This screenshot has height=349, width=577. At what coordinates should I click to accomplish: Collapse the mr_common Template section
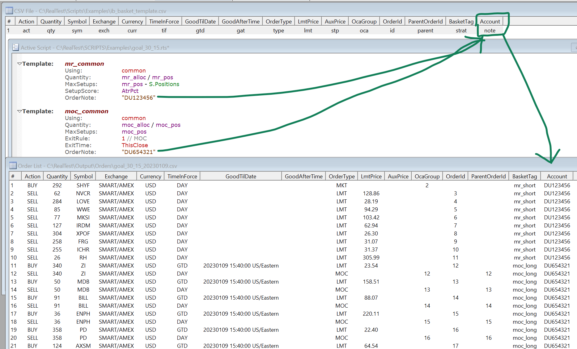point(19,64)
